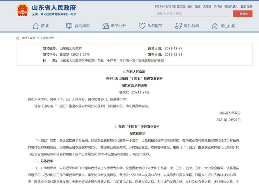Open the 智能机器人 assistant link
This screenshot has height=185, width=259.
pyautogui.click(x=231, y=6)
